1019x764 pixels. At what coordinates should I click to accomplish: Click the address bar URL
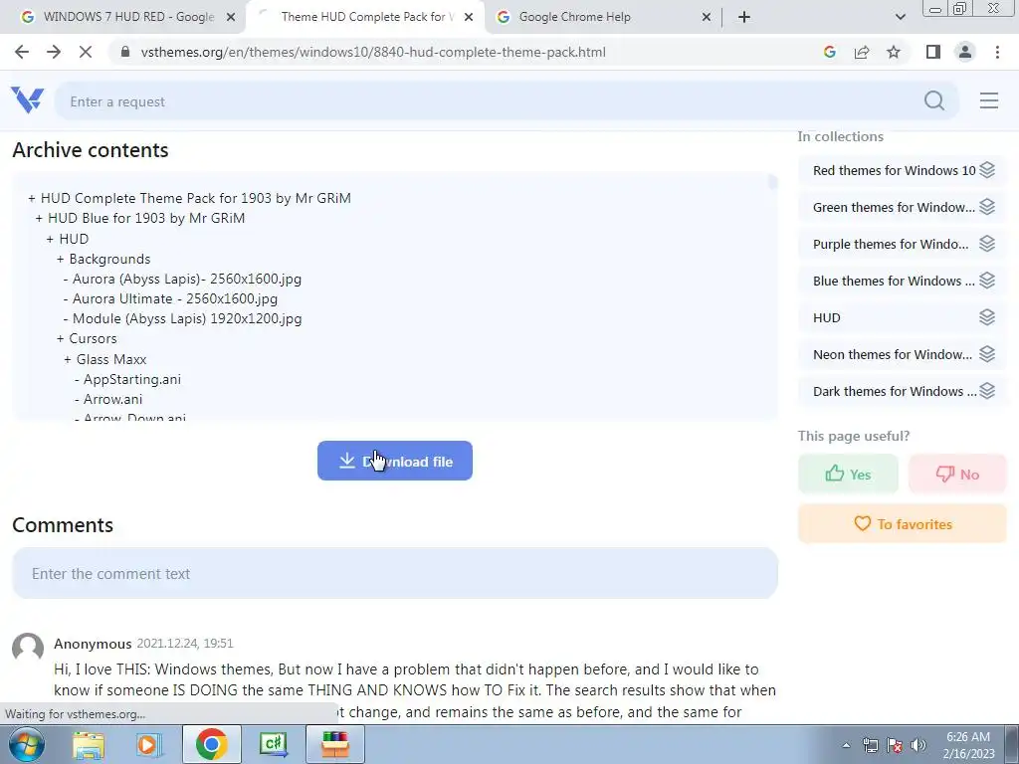click(373, 52)
